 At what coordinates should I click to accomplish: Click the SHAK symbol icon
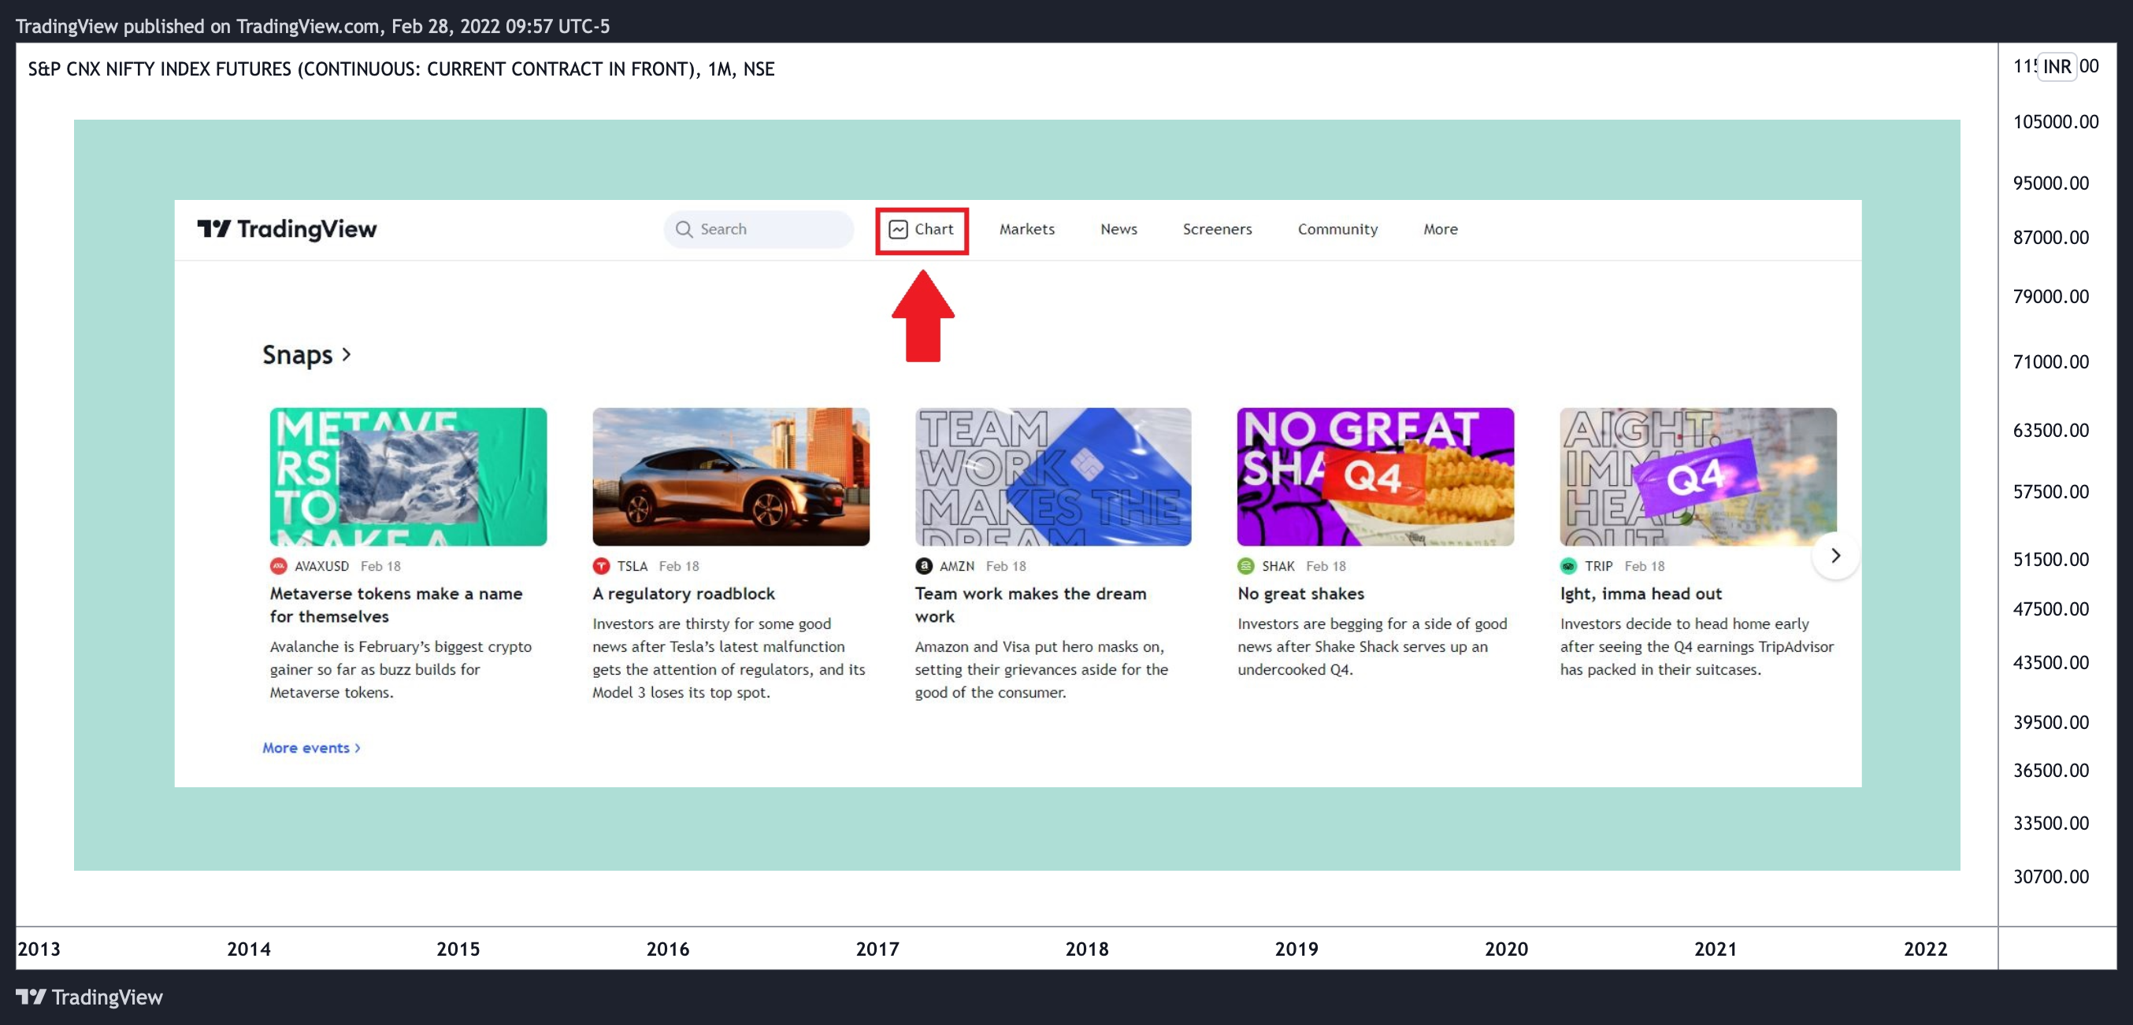pos(1246,566)
